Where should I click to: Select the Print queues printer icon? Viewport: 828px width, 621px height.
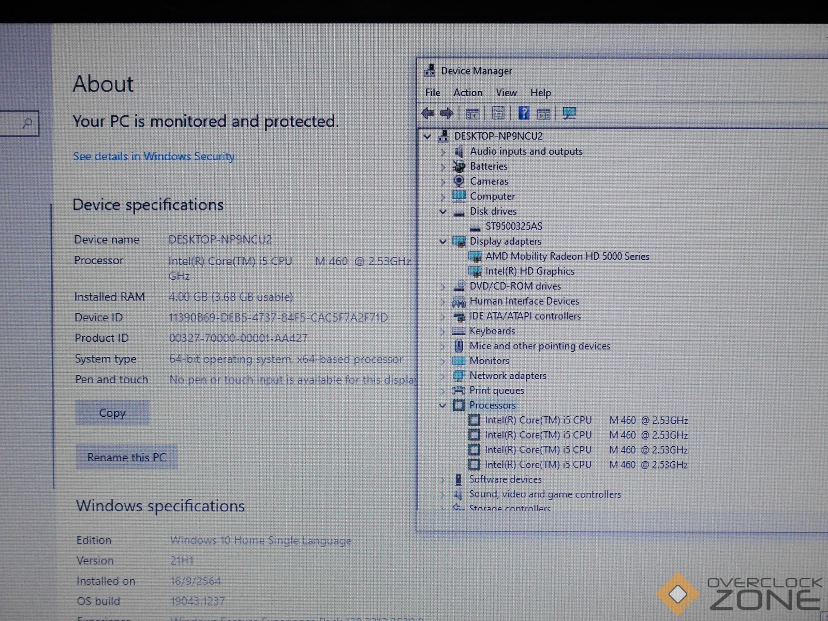point(459,390)
